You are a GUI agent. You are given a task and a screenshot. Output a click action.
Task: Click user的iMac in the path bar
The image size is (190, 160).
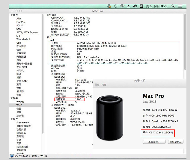point(21,156)
